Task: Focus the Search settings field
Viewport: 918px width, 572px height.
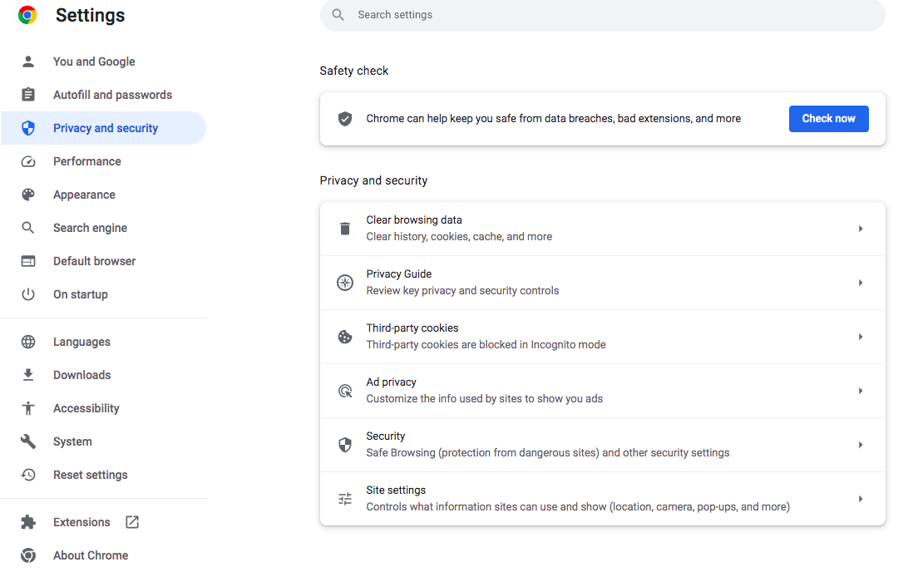Action: click(602, 15)
